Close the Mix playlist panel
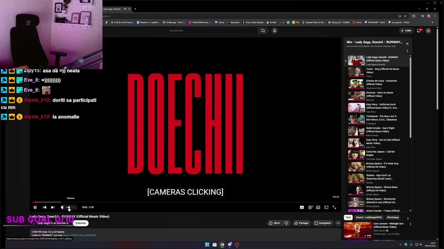Viewport: 444px width, 249px height. (x=407, y=44)
